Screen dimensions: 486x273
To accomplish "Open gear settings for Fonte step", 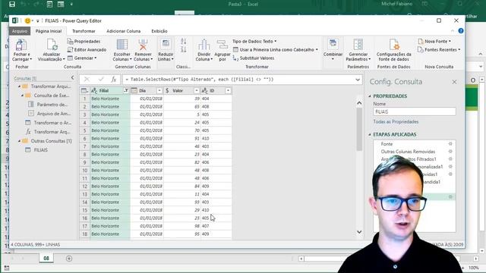I will [x=450, y=144].
